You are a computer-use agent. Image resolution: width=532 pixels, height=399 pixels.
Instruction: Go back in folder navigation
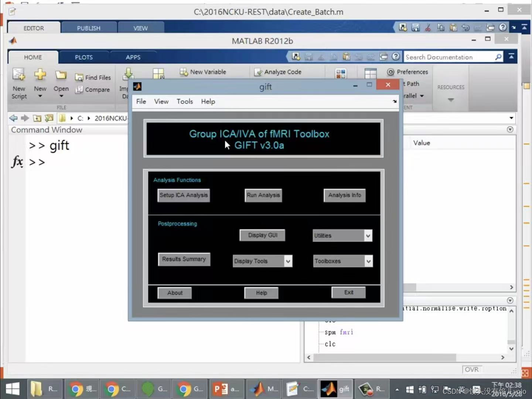pos(13,118)
